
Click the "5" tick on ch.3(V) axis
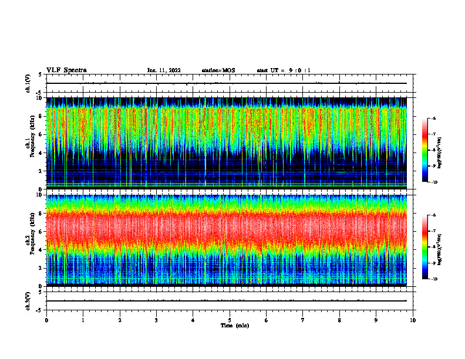41,292
